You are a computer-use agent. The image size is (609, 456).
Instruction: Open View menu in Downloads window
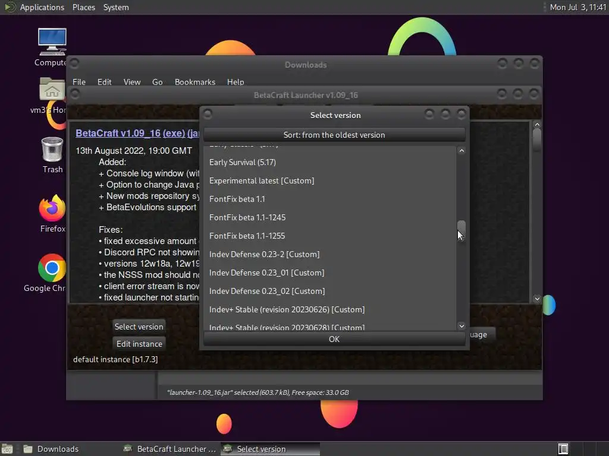click(x=131, y=82)
